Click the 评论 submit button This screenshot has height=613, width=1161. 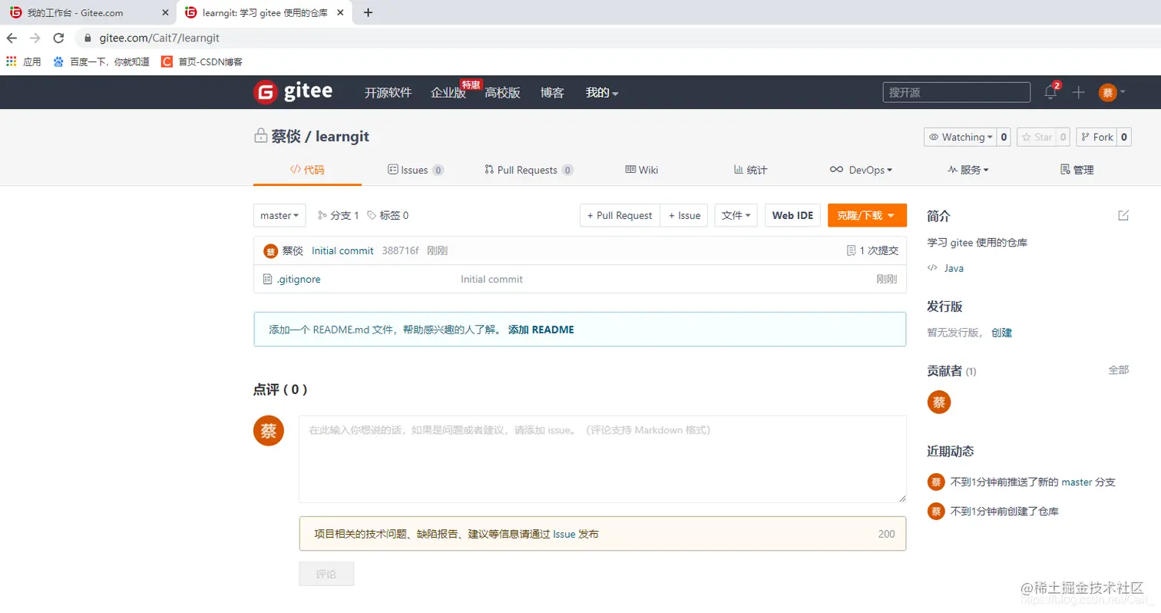[x=326, y=574]
